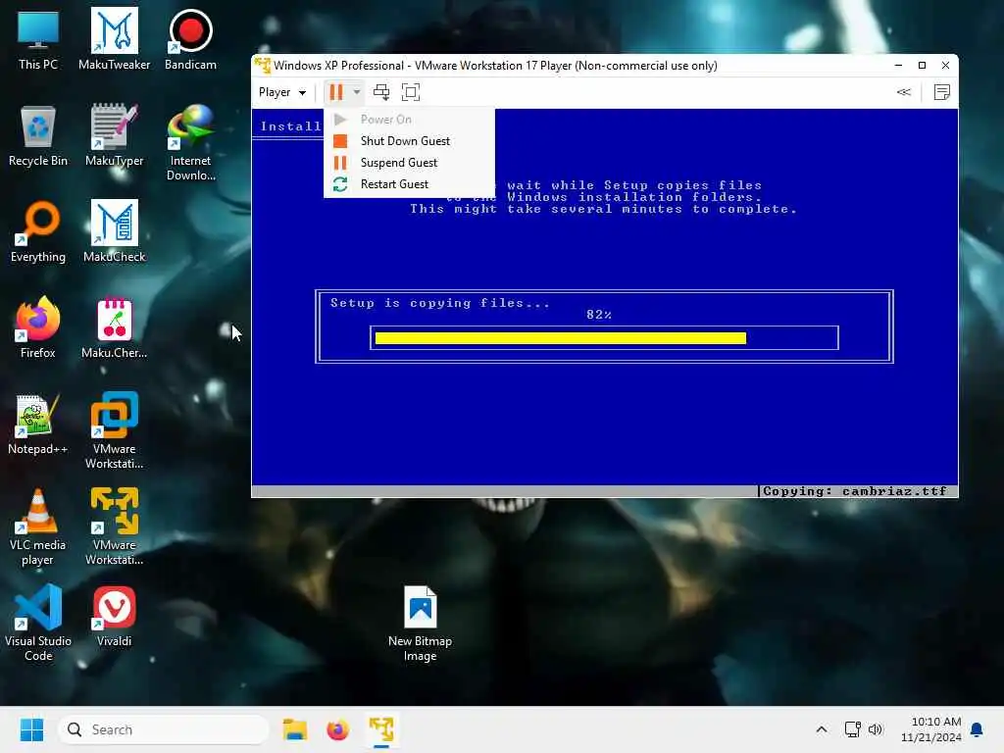Select Bandicam desktop icon
Image resolution: width=1004 pixels, height=753 pixels.
pyautogui.click(x=190, y=39)
